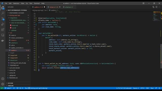Image resolution: width=162 pixels, height=91 pixels.
Task: Open down.sql file
Action: tap(18, 25)
